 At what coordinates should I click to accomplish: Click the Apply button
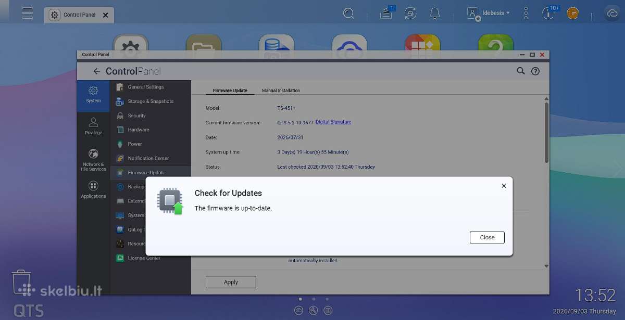click(x=231, y=282)
